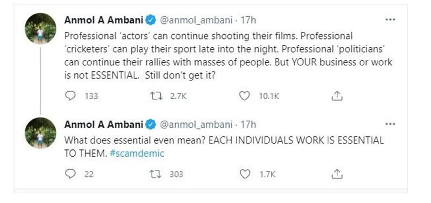
Task: Like the tweet with 1.7K likes
Action: pyautogui.click(x=244, y=174)
